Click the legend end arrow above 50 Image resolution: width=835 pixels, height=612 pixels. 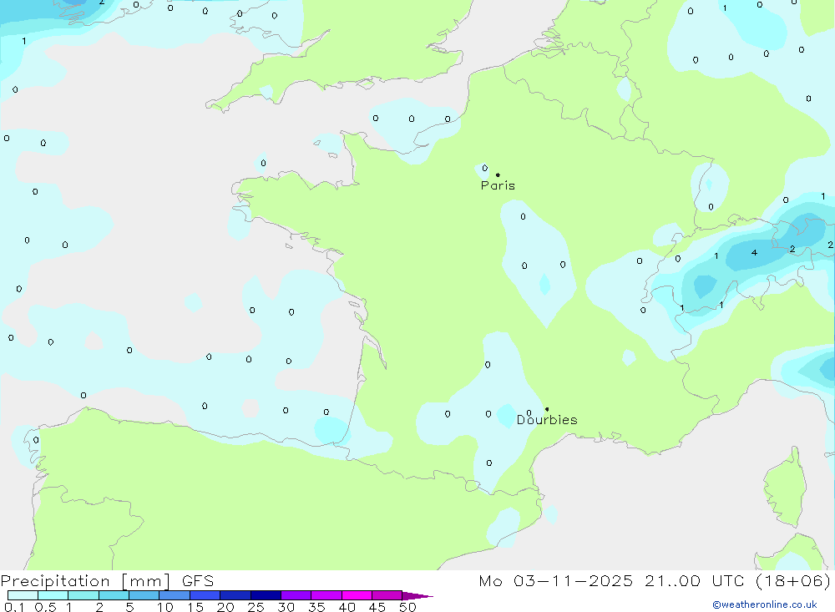tap(417, 596)
